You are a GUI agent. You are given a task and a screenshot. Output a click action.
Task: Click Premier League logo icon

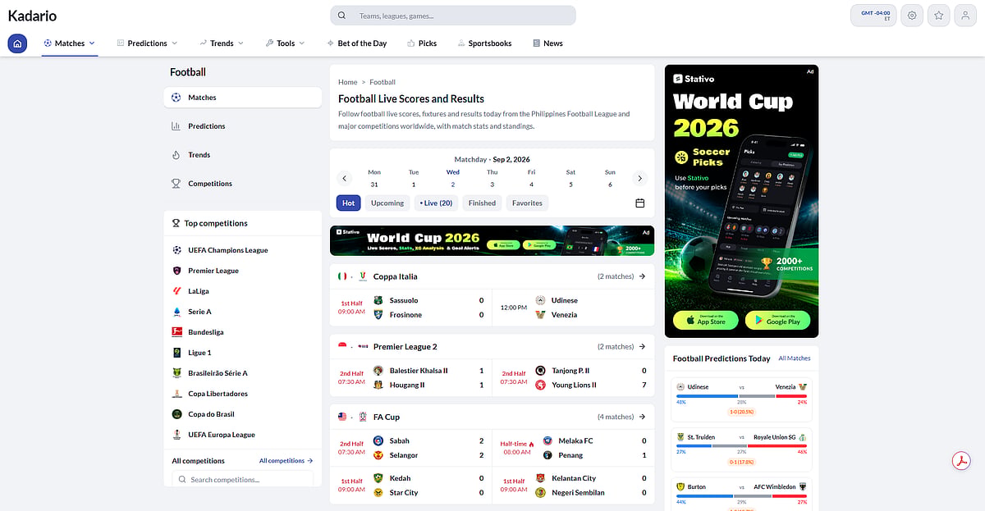point(176,271)
